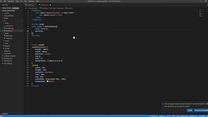
Task: Click the JSON icon beside package-lock.json
Action: [3, 56]
